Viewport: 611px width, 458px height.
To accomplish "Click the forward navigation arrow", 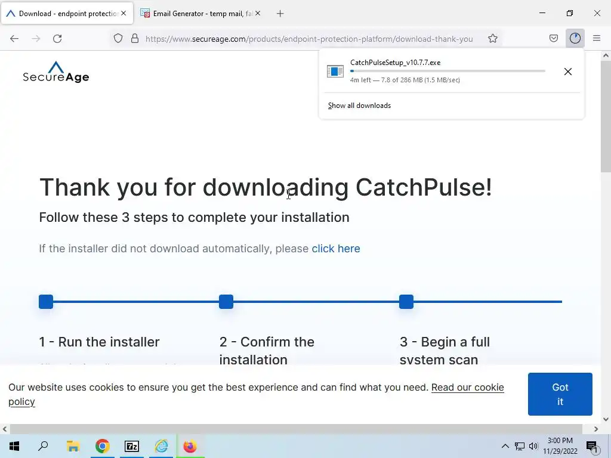I will coord(36,39).
